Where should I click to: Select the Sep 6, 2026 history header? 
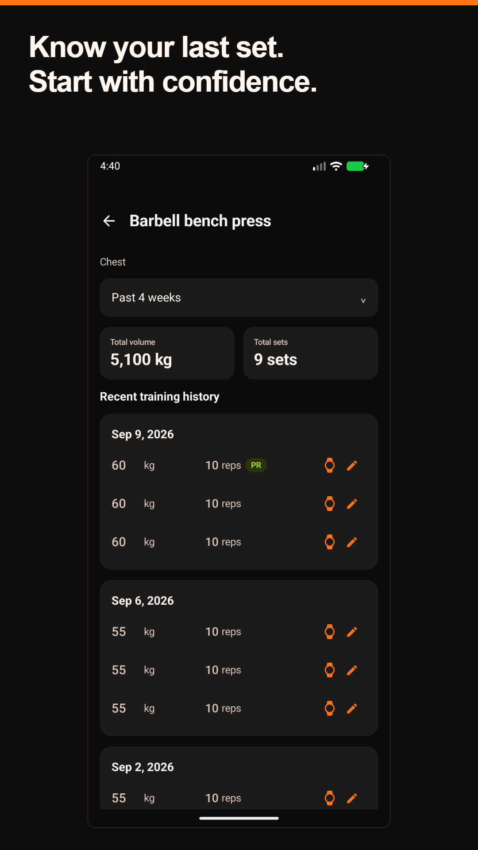[x=143, y=601]
